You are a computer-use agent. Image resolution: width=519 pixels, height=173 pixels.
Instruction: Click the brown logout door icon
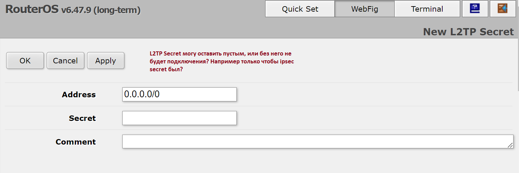(503, 9)
